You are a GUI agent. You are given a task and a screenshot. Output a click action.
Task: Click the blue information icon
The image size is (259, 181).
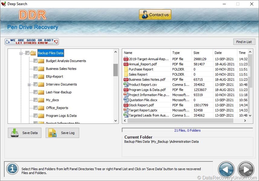coord(12,169)
